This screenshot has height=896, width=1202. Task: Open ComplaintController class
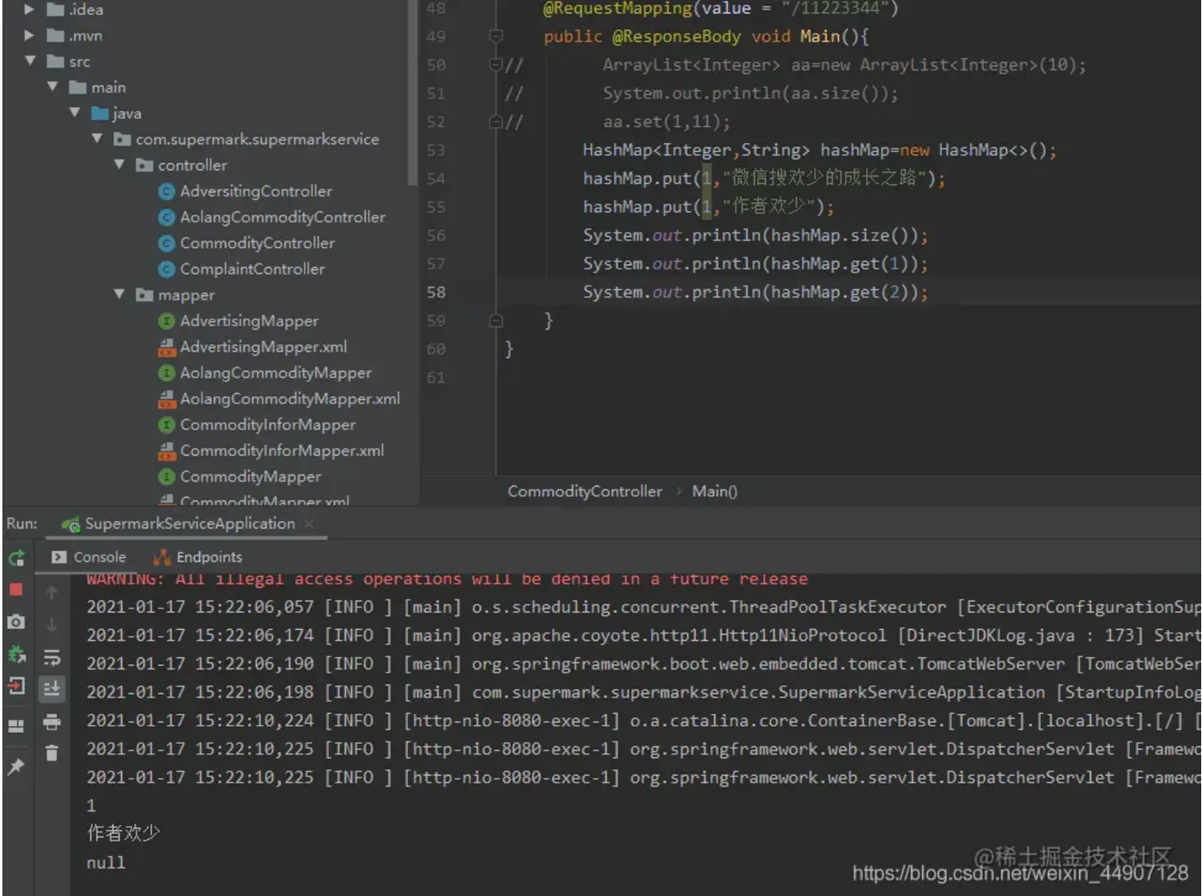252,269
